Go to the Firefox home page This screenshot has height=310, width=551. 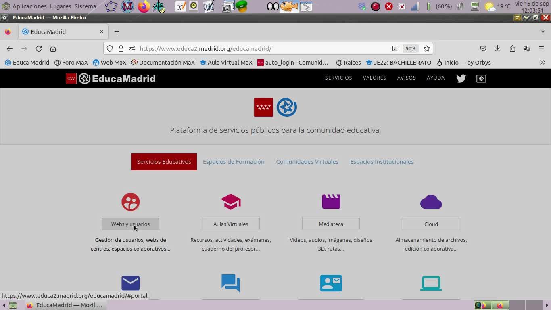(x=53, y=48)
